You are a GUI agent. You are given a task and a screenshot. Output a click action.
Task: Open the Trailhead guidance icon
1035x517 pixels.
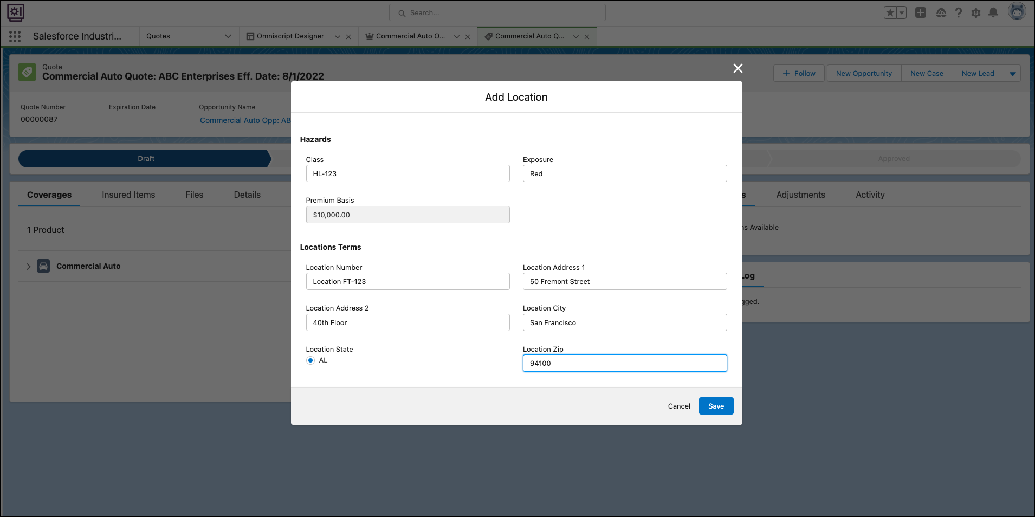click(941, 12)
